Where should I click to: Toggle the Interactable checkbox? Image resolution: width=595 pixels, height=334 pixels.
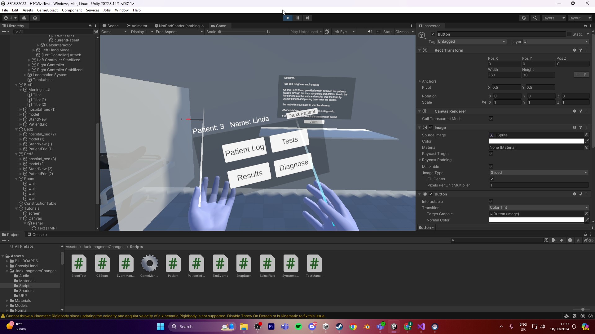(491, 201)
